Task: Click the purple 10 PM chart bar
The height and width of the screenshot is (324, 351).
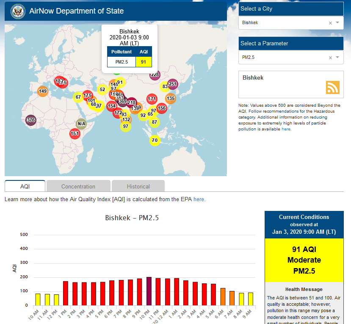Action: [149, 291]
